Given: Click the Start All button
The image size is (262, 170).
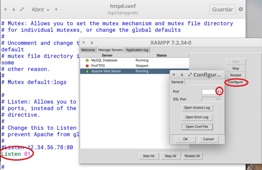Looking at the screenshot, I should click(149, 156).
